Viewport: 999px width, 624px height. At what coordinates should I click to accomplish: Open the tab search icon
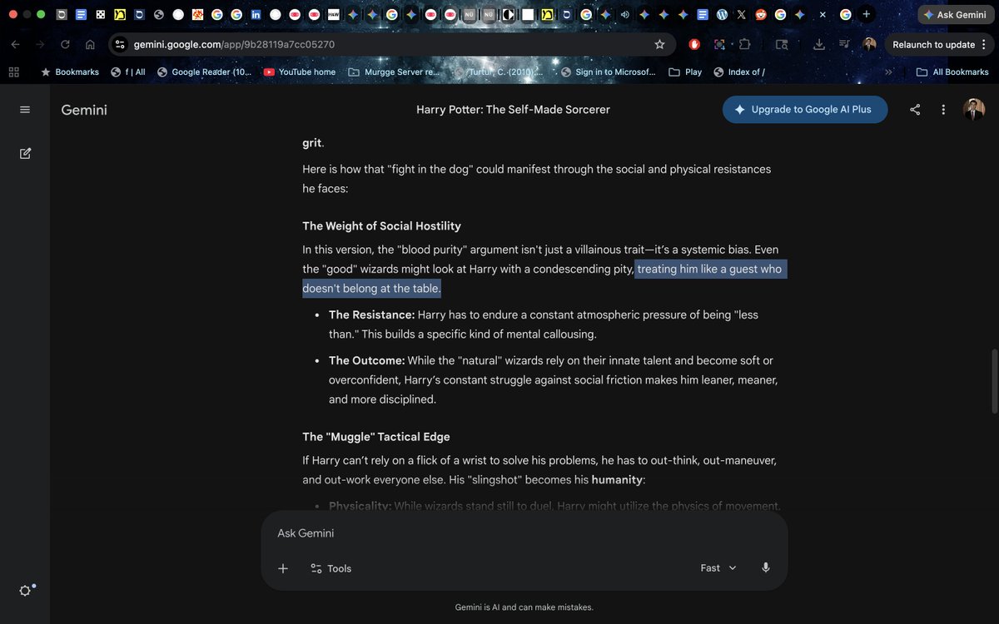click(781, 44)
